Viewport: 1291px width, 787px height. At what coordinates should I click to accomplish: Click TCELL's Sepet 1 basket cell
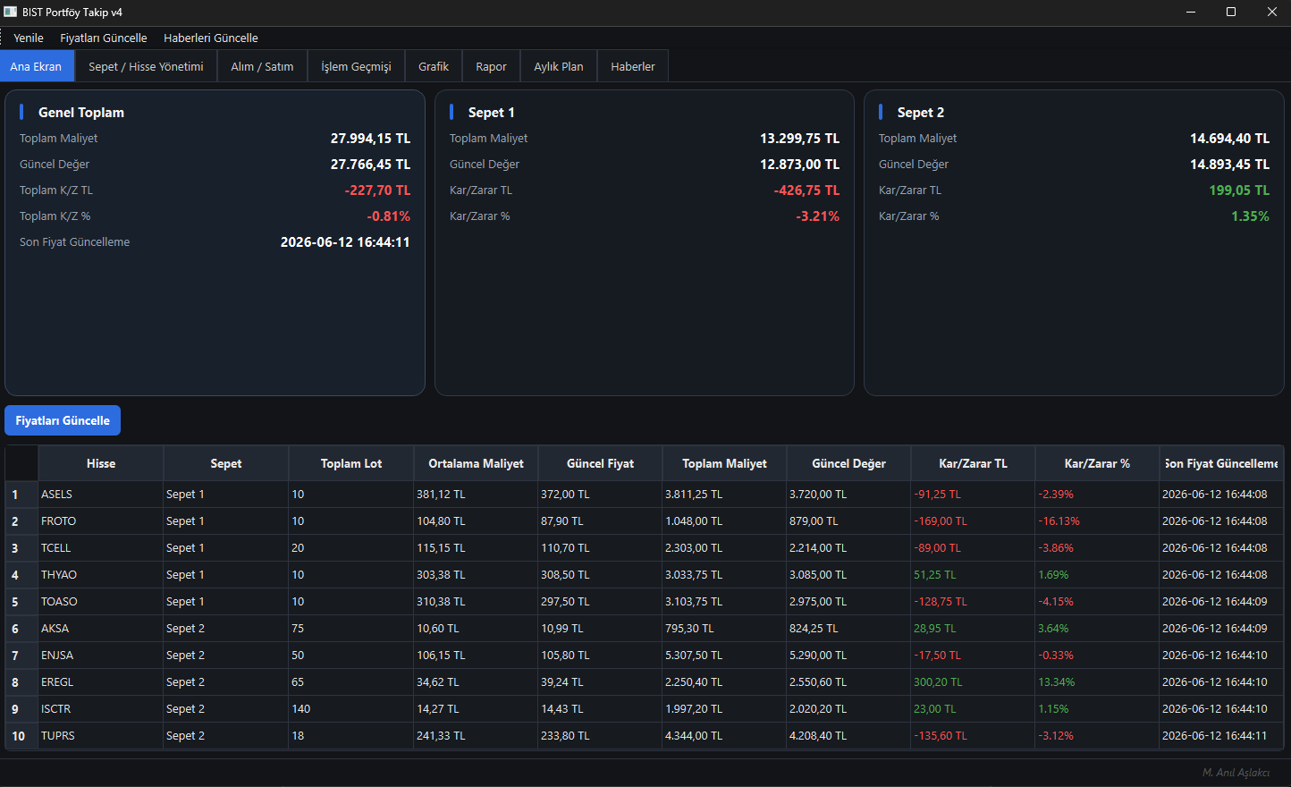[226, 548]
